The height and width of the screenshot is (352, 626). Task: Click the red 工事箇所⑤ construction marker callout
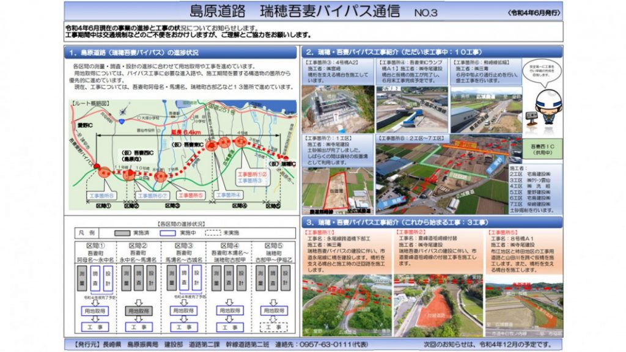pos(190,195)
